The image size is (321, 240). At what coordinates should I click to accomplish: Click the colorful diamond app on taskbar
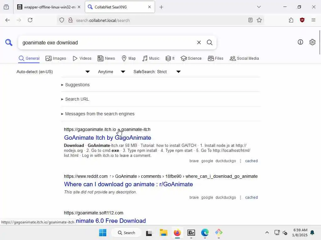coord(218,232)
